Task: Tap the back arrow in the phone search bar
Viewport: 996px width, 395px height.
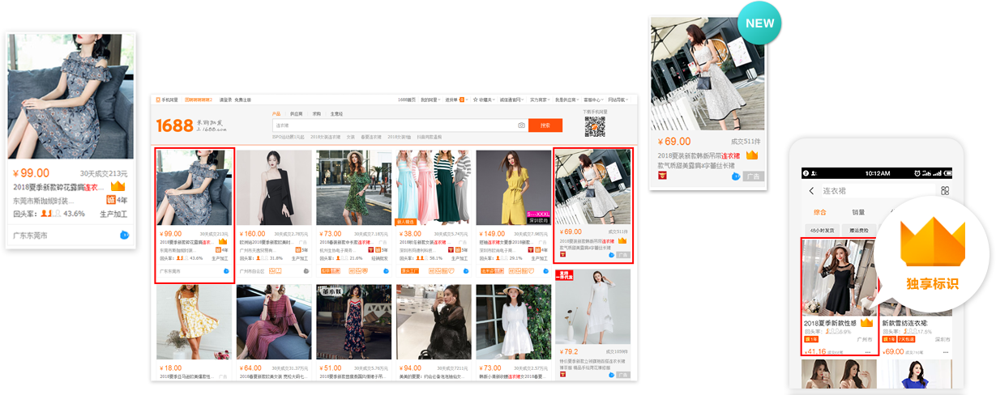Action: [811, 191]
